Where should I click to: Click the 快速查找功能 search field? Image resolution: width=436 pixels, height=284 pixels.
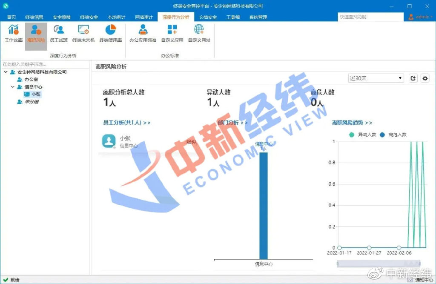(370, 17)
